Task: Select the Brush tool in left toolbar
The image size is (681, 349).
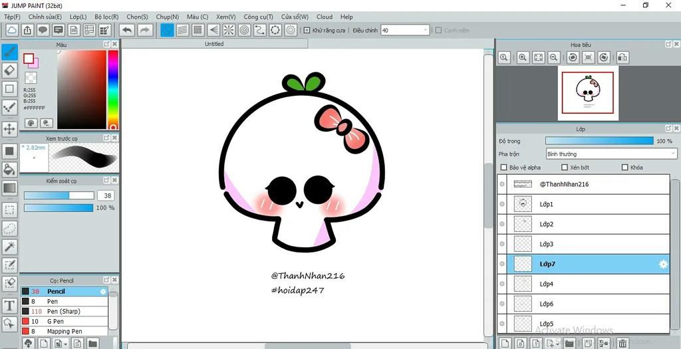Action: pyautogui.click(x=9, y=52)
